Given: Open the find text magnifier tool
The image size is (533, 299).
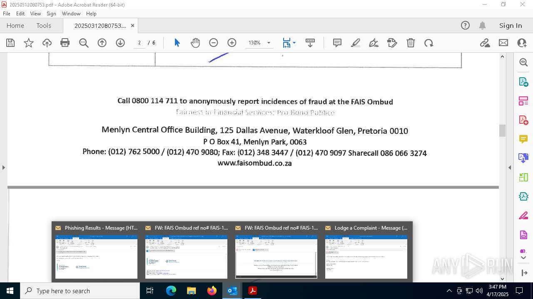Looking at the screenshot, I should pyautogui.click(x=84, y=43).
